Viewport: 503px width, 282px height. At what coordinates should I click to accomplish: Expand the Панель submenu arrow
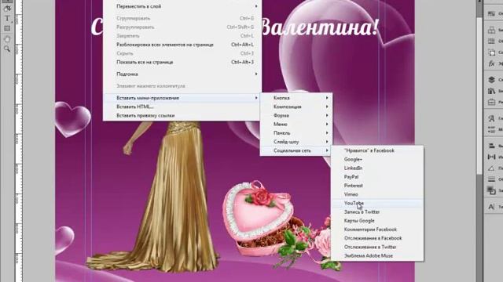pyautogui.click(x=327, y=132)
